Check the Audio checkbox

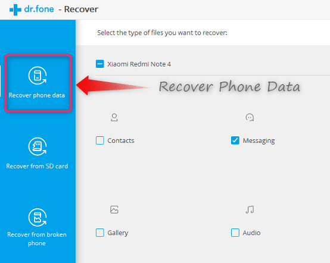(235, 233)
